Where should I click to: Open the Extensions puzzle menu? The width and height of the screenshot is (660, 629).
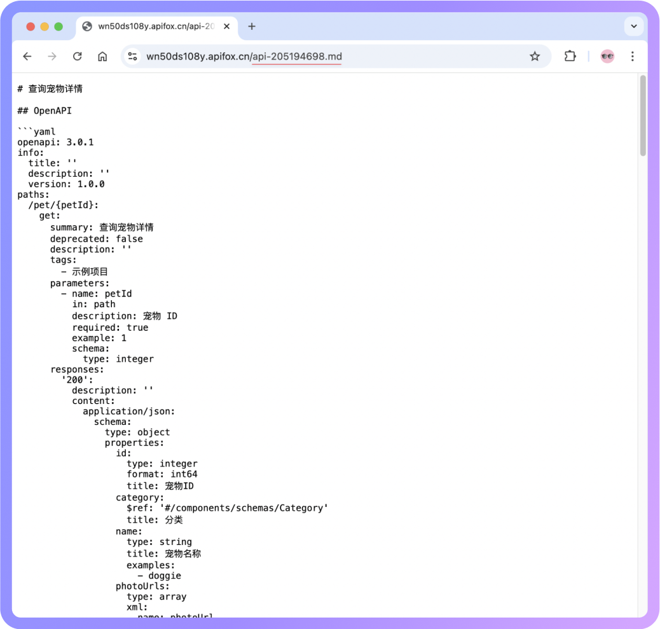pos(570,57)
